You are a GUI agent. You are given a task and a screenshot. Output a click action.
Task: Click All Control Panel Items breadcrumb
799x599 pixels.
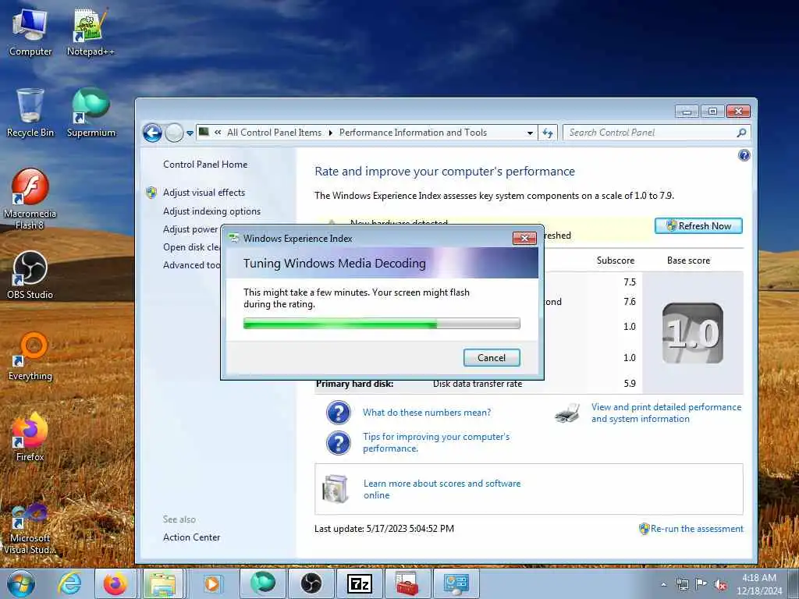274,133
